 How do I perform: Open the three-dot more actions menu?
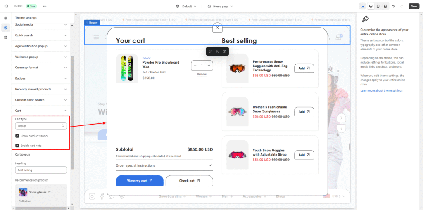click(45, 6)
